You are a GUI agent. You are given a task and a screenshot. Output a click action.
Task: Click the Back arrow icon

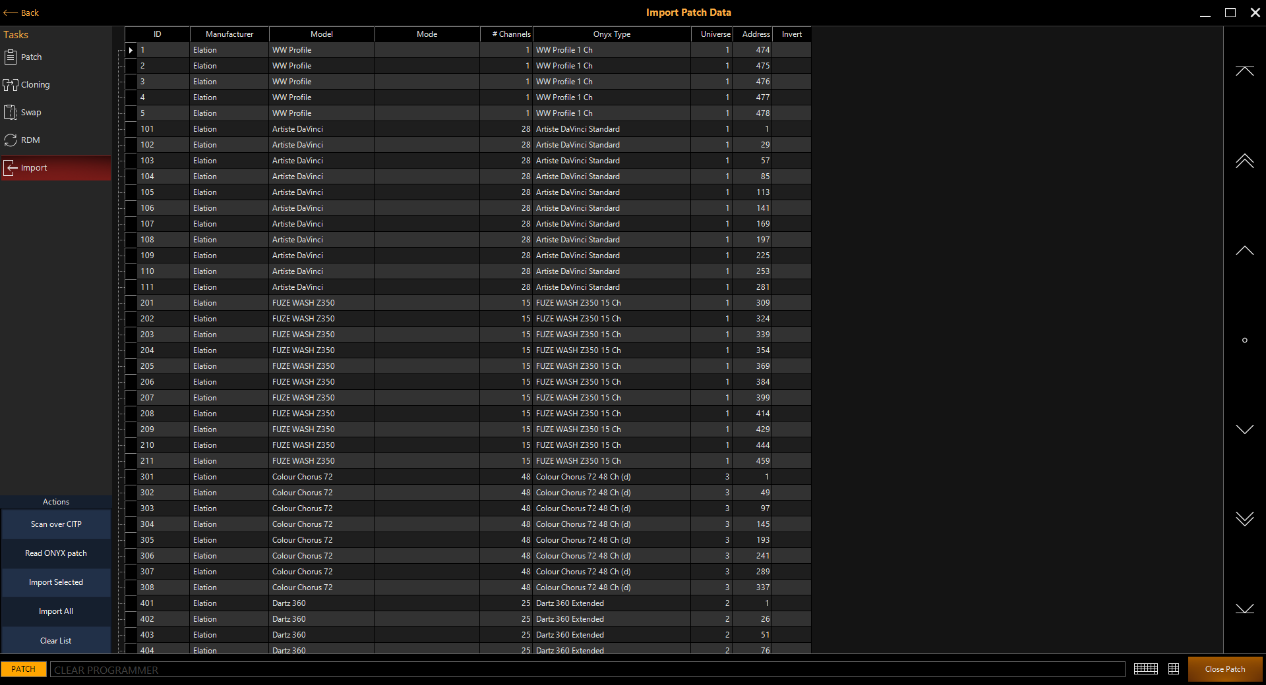(10, 13)
